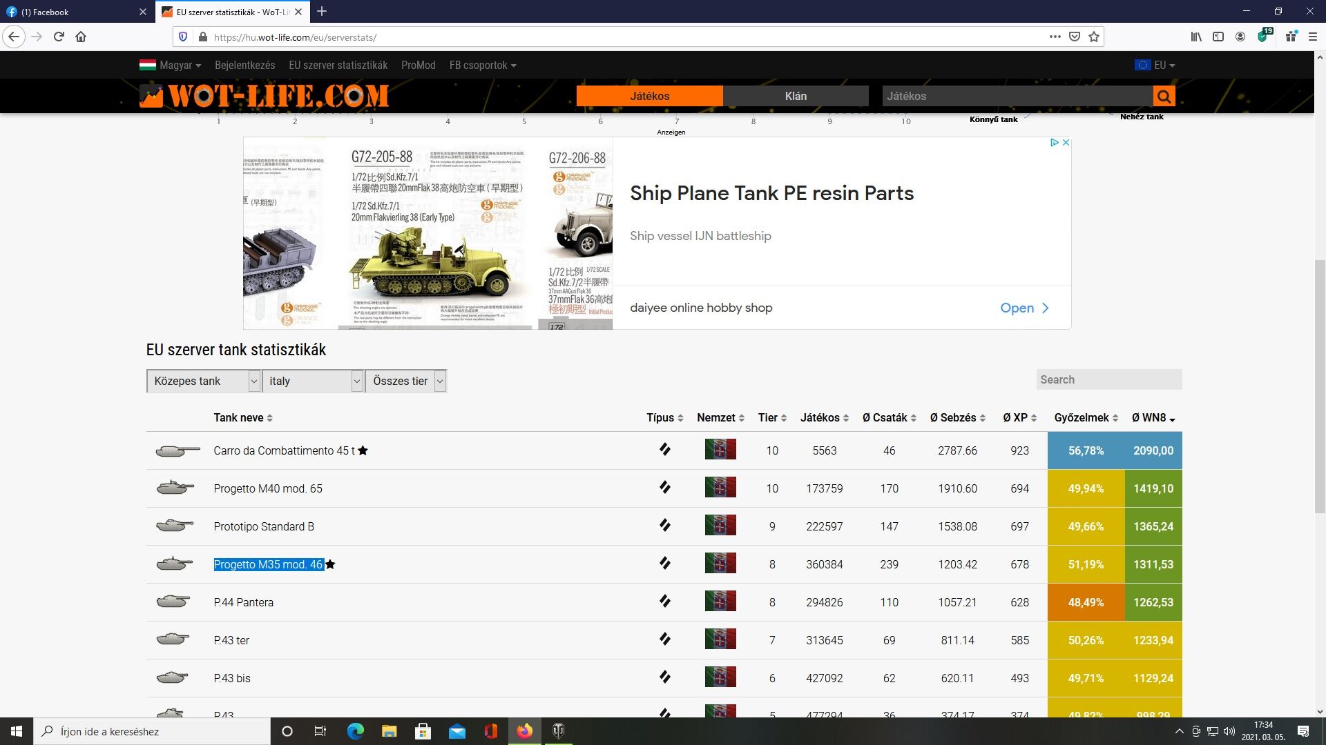Click the WOT-LIFE.COM logo
Image resolution: width=1326 pixels, height=745 pixels.
pos(264,96)
